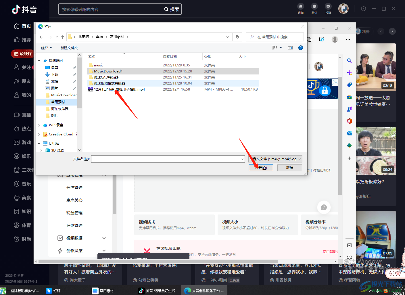Open the user avatar in Douyin header
405x295 pixels.
[343, 9]
